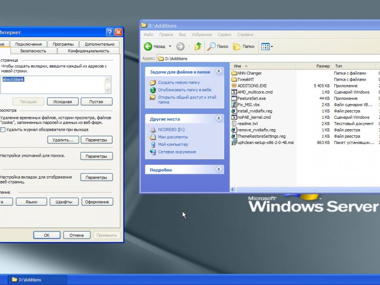The width and height of the screenshot is (380, 285).
Task: Select ThemeRestoreSettings.reg file icon
Action: coord(234,136)
